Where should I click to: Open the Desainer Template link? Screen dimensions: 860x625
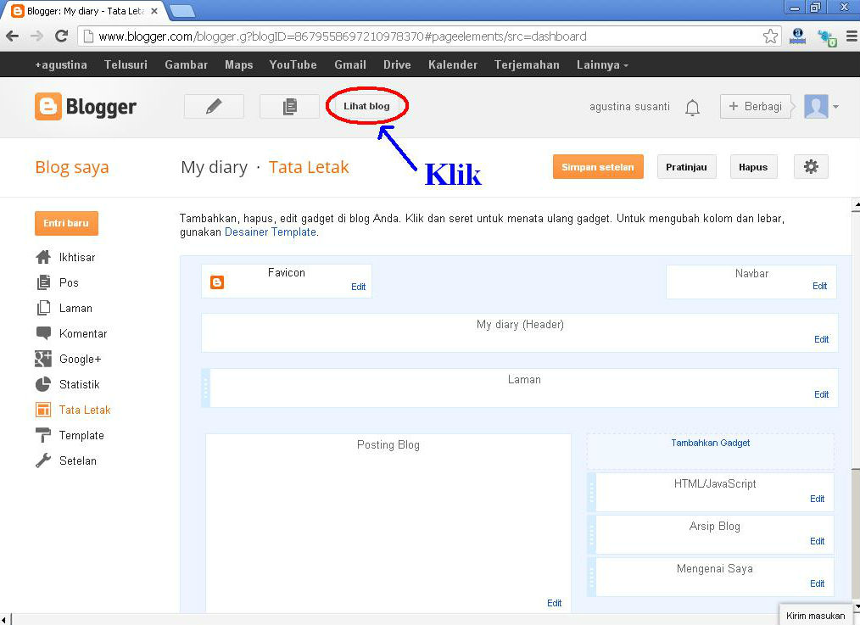click(x=271, y=232)
